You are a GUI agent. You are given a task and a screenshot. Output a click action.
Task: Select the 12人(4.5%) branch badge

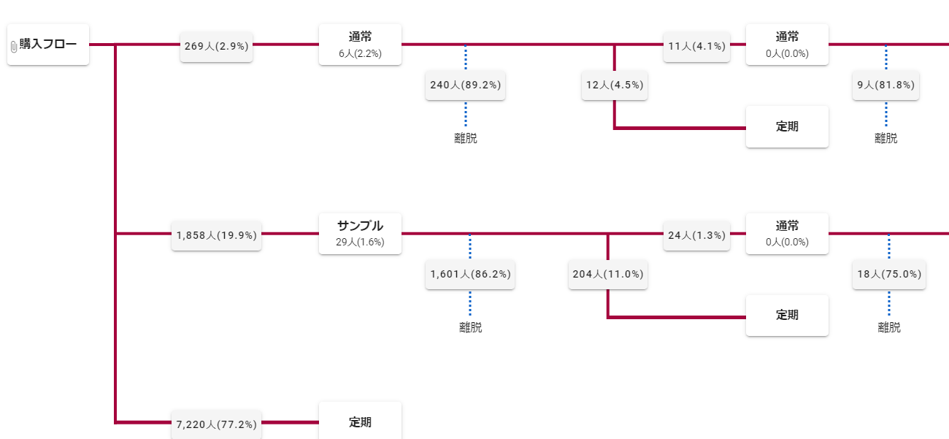point(615,85)
